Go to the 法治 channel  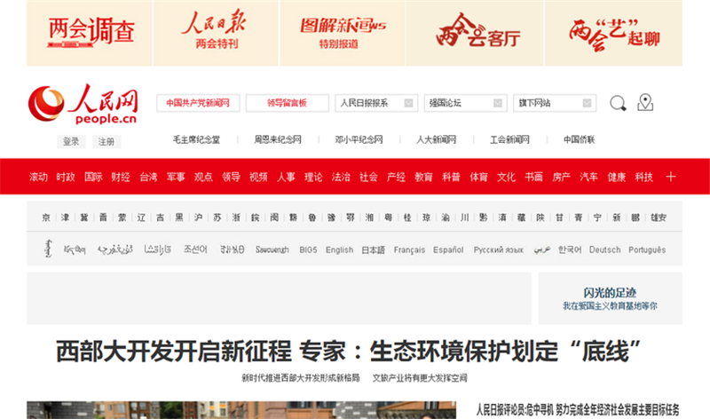[x=341, y=177]
